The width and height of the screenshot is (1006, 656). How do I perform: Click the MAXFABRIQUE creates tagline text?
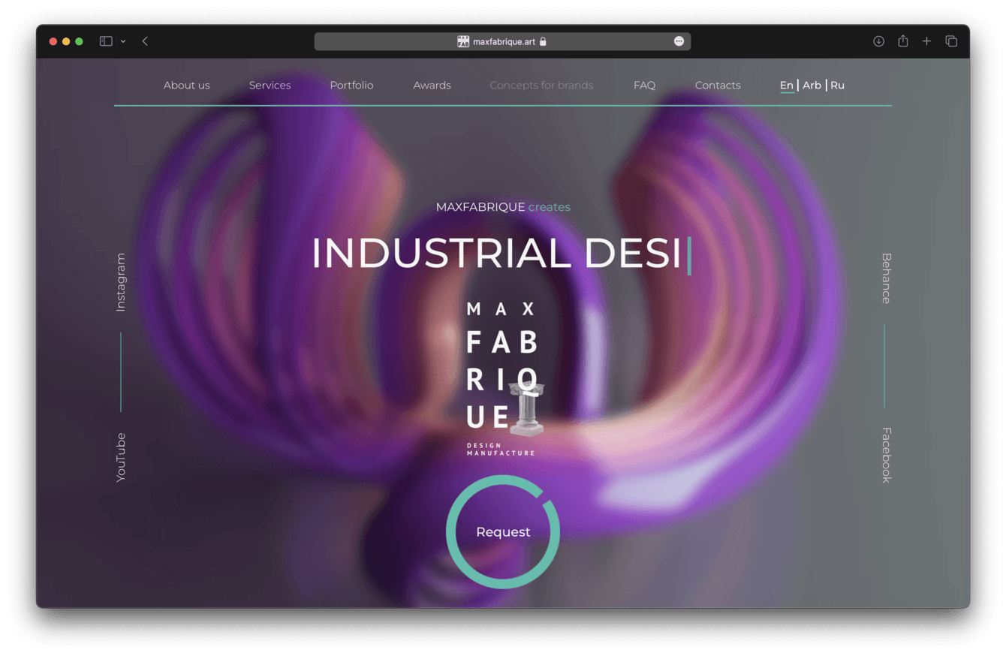click(503, 207)
